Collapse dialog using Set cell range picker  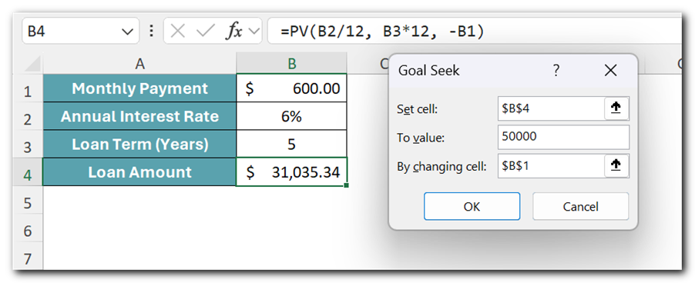coord(616,108)
